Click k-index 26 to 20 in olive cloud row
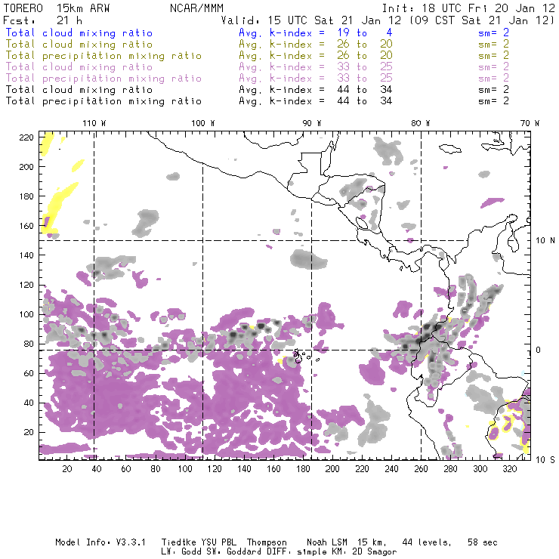Screen dimensions: 559x559 point(365,45)
